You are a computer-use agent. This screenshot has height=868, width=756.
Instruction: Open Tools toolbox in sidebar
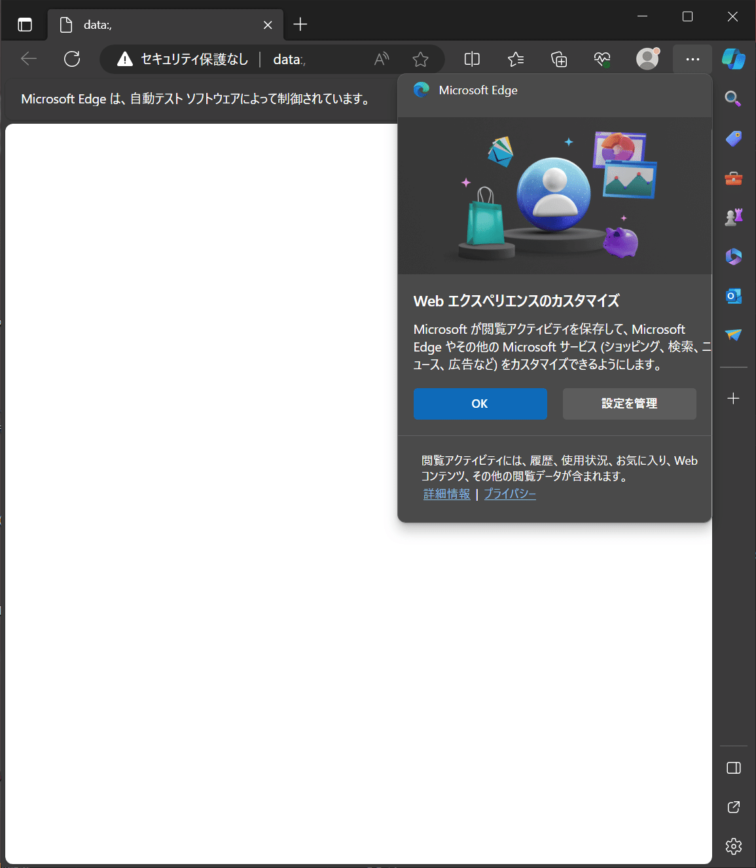click(x=733, y=178)
